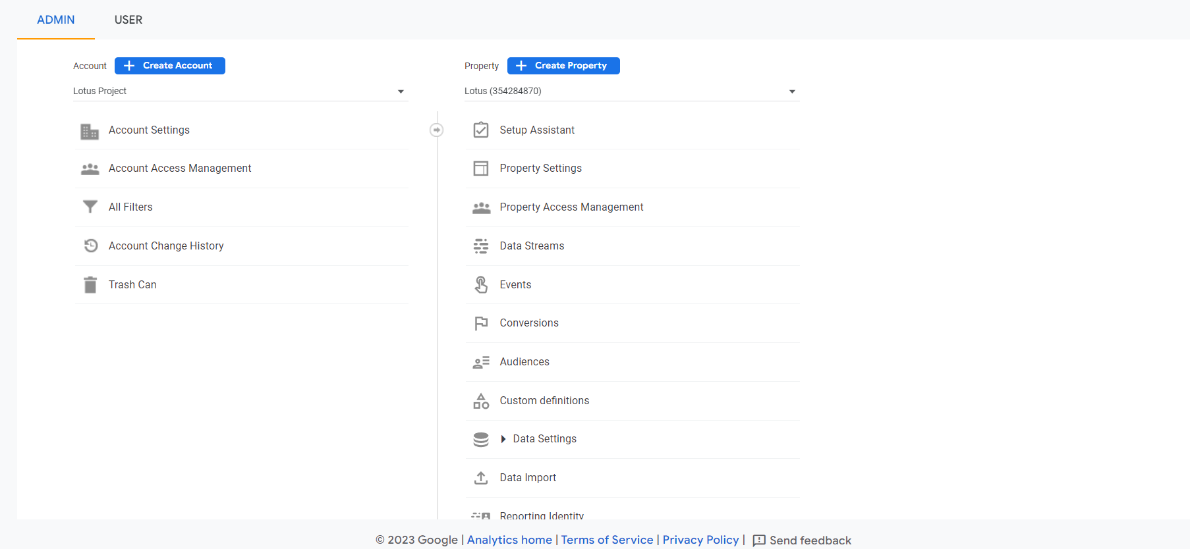Click the Events touch icon
Image resolution: width=1190 pixels, height=549 pixels.
click(x=481, y=284)
